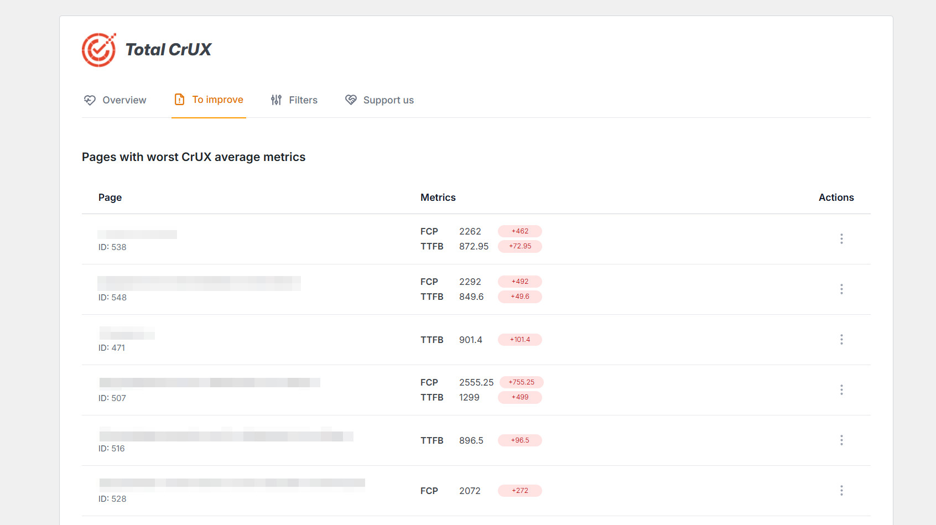Switch to the Overview tab
This screenshot has height=525, width=936.
(x=124, y=100)
